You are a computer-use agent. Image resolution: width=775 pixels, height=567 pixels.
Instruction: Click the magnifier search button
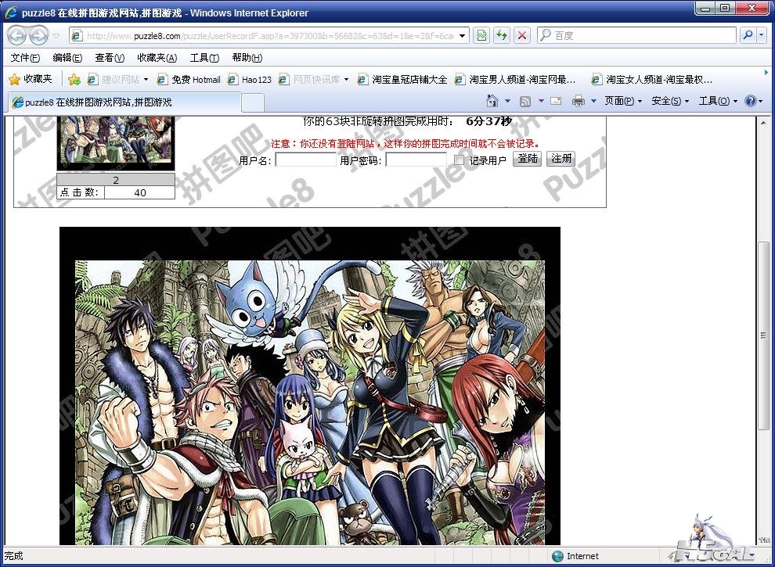(x=748, y=35)
